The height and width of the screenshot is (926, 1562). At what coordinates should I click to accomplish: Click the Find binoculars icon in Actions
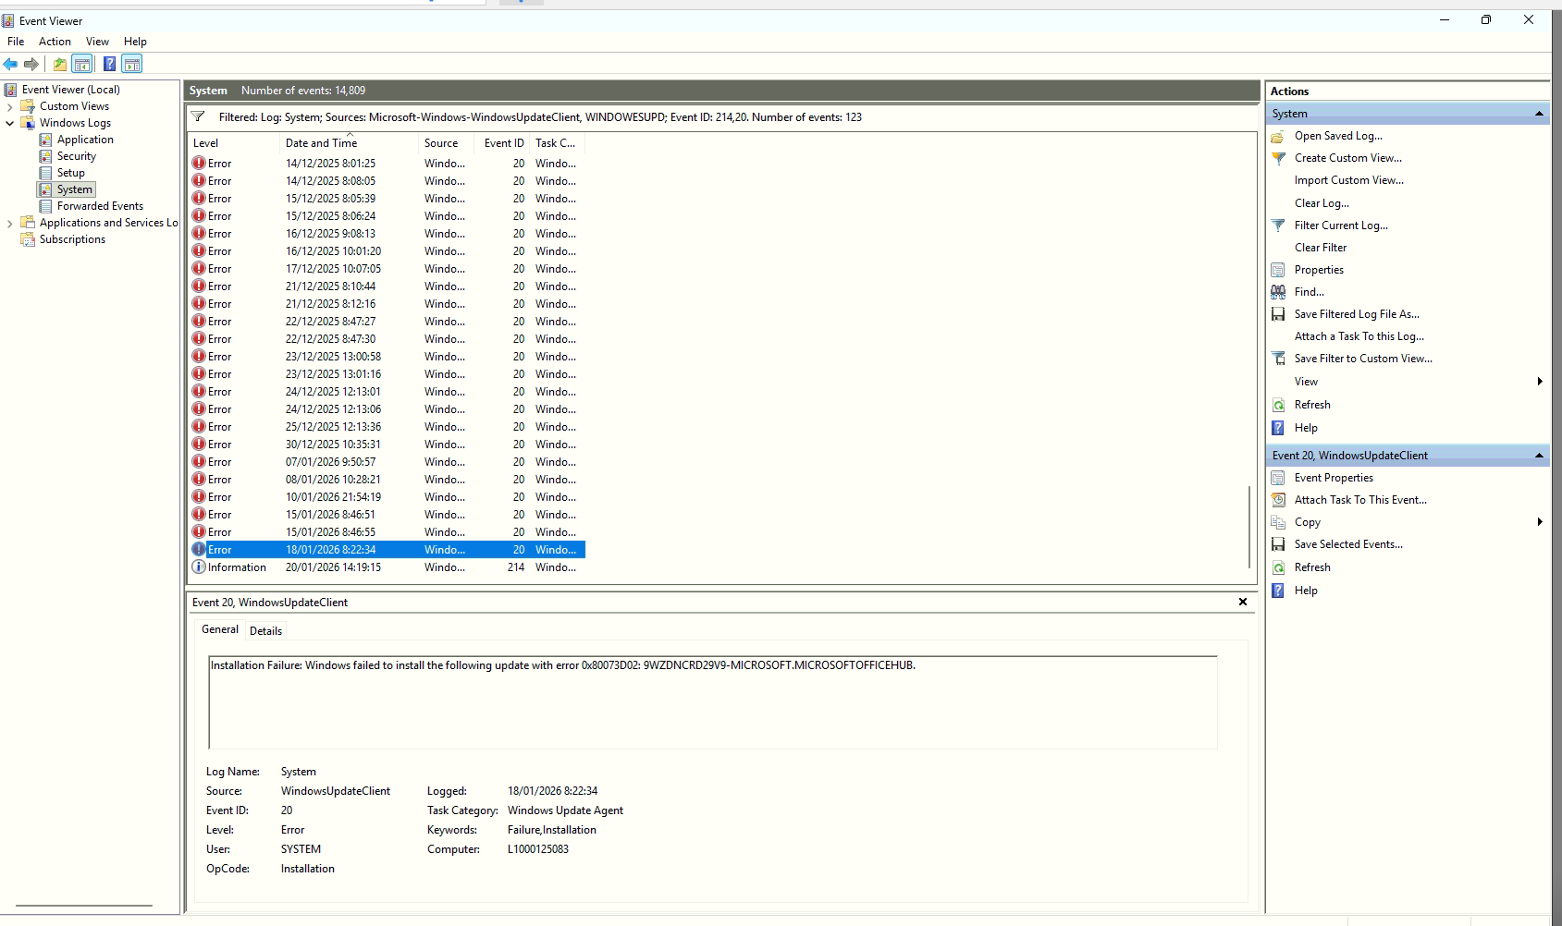pos(1278,292)
